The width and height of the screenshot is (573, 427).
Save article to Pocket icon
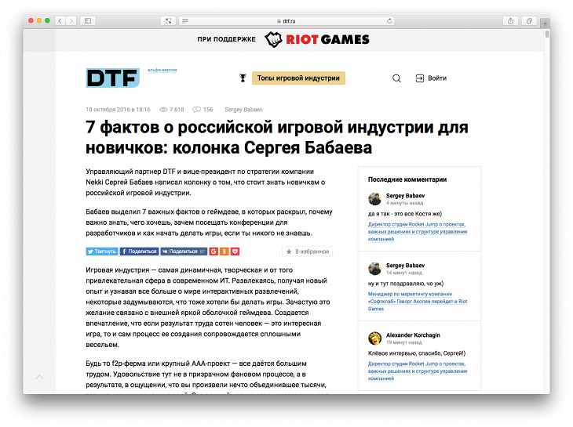click(235, 251)
